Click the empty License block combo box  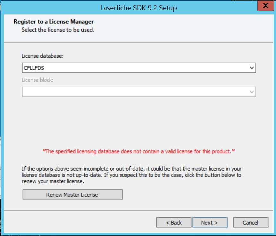(x=135, y=92)
